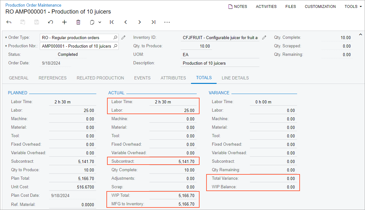This screenshot has height=210, width=365.
Task: Delete the production order with trash icon
Action: click(78, 22)
